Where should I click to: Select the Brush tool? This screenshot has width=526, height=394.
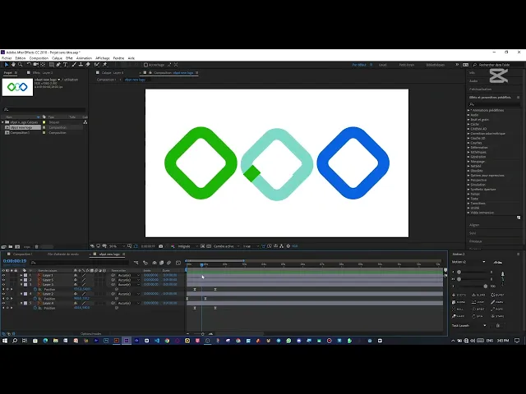pos(74,65)
